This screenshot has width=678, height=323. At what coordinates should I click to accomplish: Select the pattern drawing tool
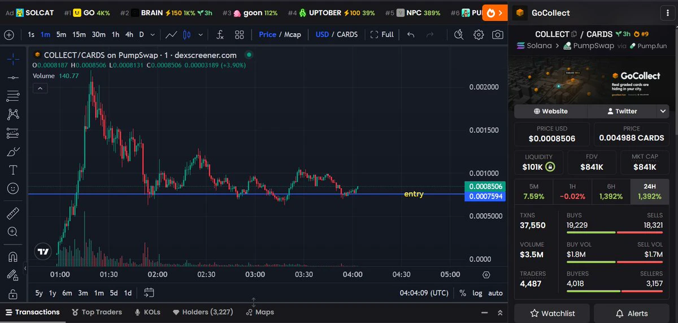12,114
